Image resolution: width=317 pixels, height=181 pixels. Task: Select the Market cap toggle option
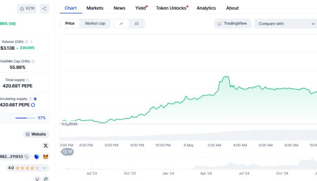95,23
